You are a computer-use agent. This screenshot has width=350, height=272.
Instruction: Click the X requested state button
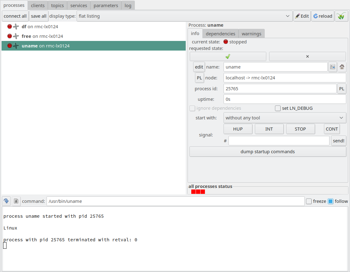[307, 56]
